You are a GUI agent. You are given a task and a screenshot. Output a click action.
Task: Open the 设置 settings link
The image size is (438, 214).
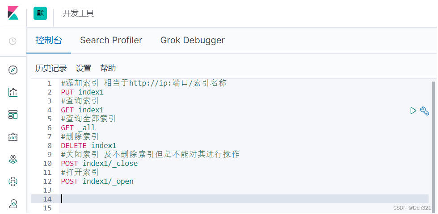[x=84, y=68]
